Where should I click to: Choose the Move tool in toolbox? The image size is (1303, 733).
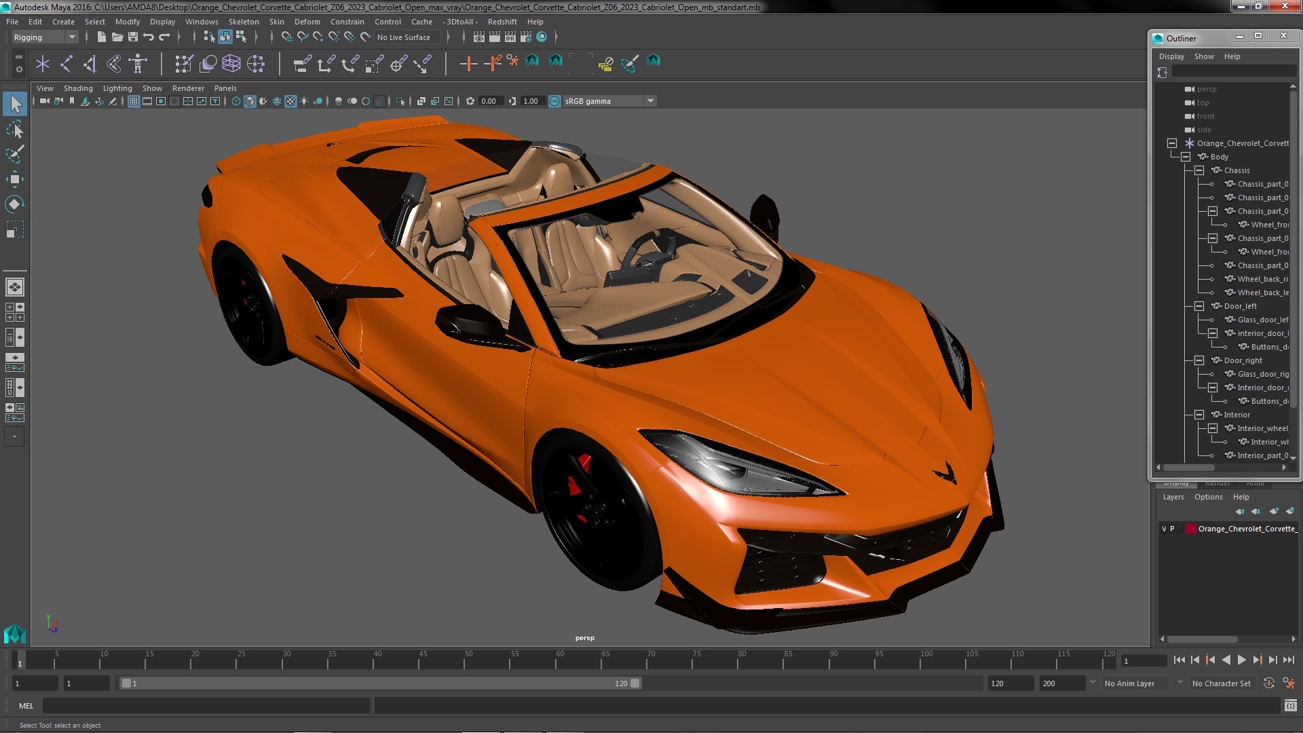[15, 179]
